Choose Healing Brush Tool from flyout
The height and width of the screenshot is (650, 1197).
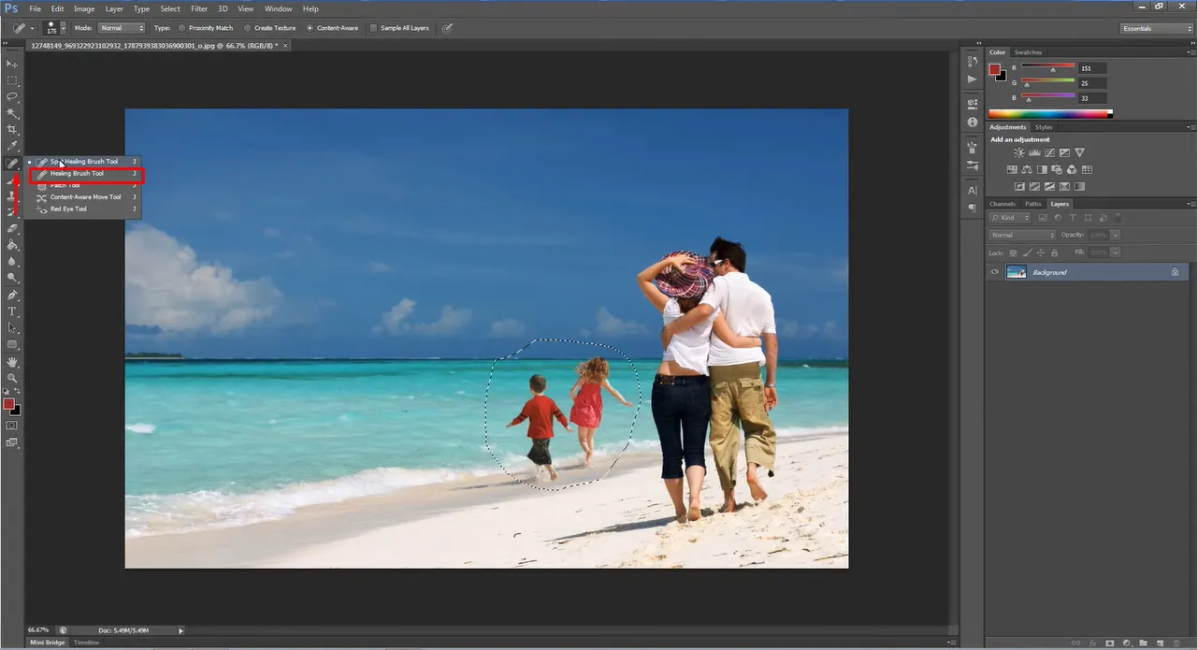78,173
